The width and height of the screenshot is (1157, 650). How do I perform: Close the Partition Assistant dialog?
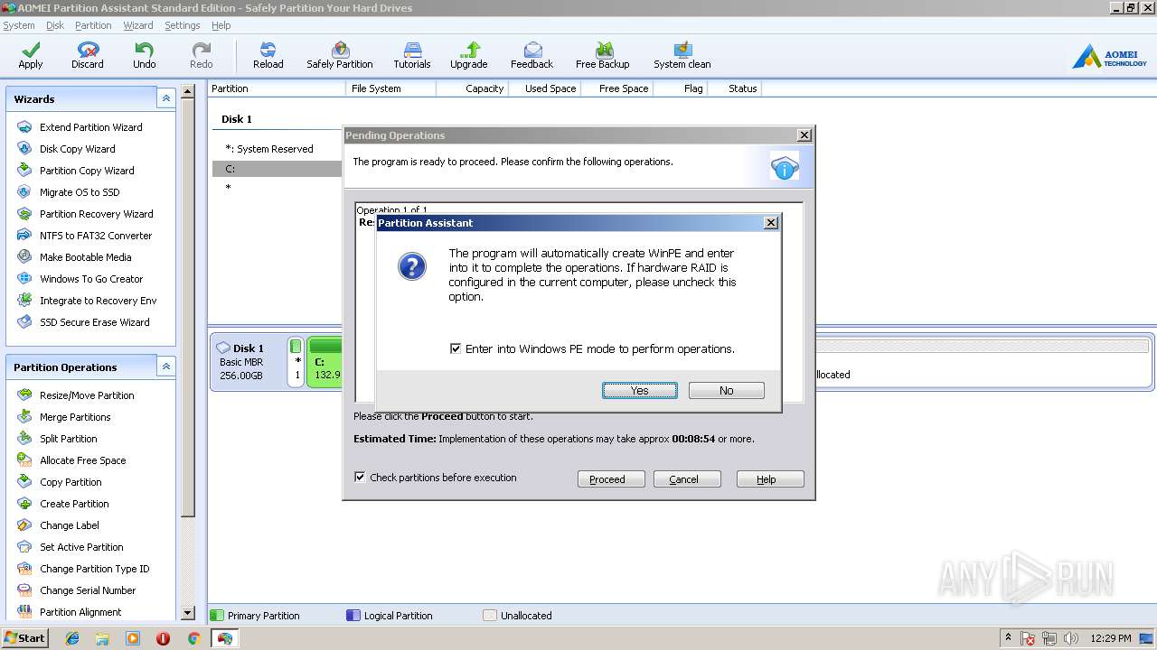pyautogui.click(x=771, y=222)
